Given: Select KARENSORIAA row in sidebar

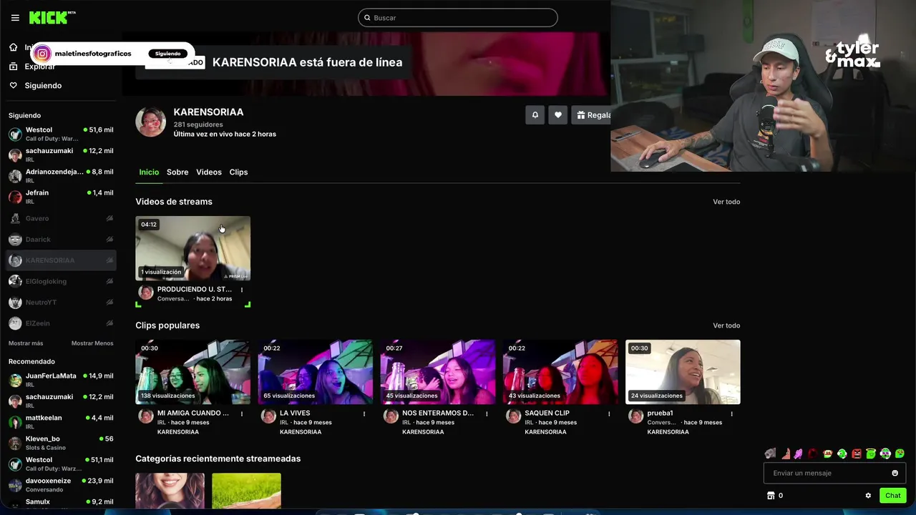Looking at the screenshot, I should point(61,260).
